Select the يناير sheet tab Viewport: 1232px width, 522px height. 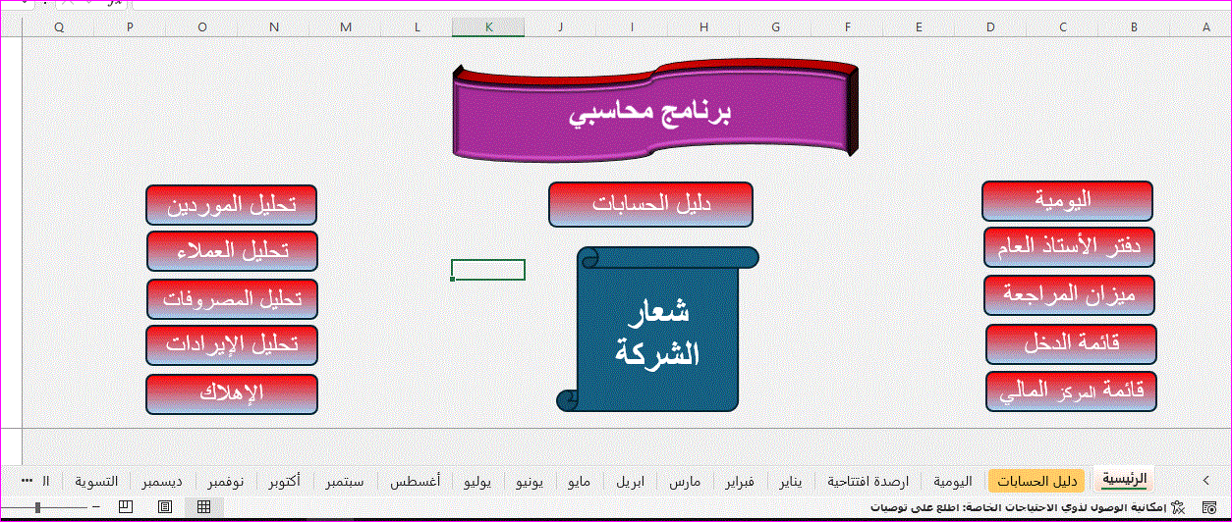pyautogui.click(x=791, y=481)
